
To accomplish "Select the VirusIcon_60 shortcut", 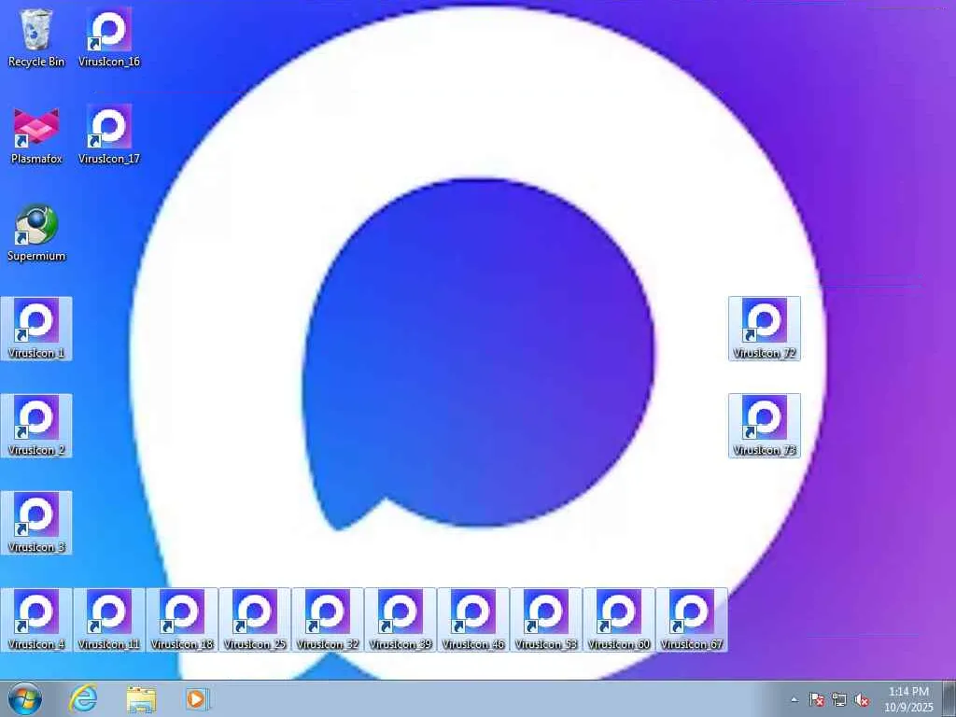I will (x=619, y=620).
